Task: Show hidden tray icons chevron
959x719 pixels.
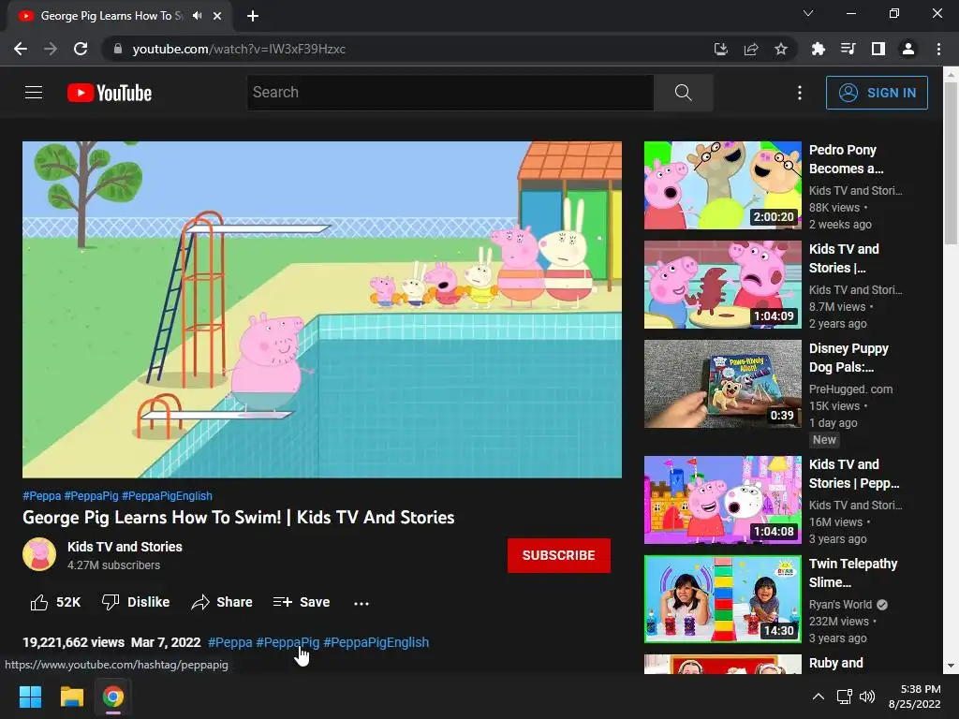Action: [819, 697]
